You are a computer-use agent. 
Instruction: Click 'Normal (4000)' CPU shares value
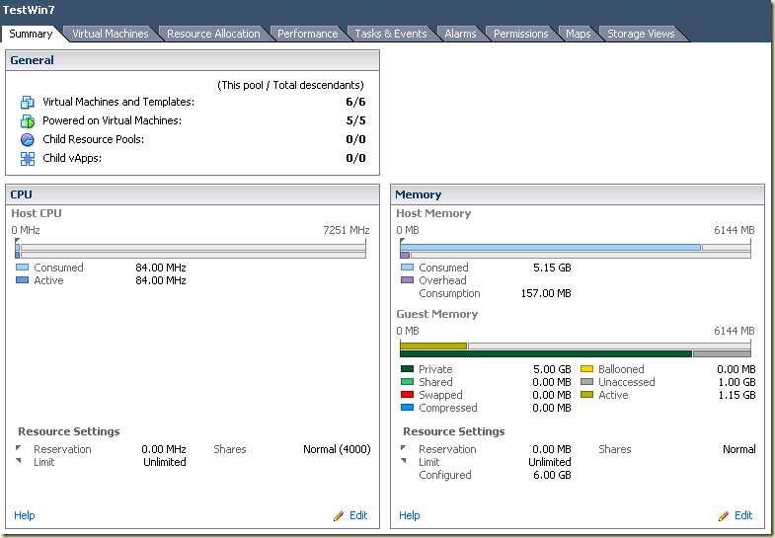pyautogui.click(x=337, y=449)
